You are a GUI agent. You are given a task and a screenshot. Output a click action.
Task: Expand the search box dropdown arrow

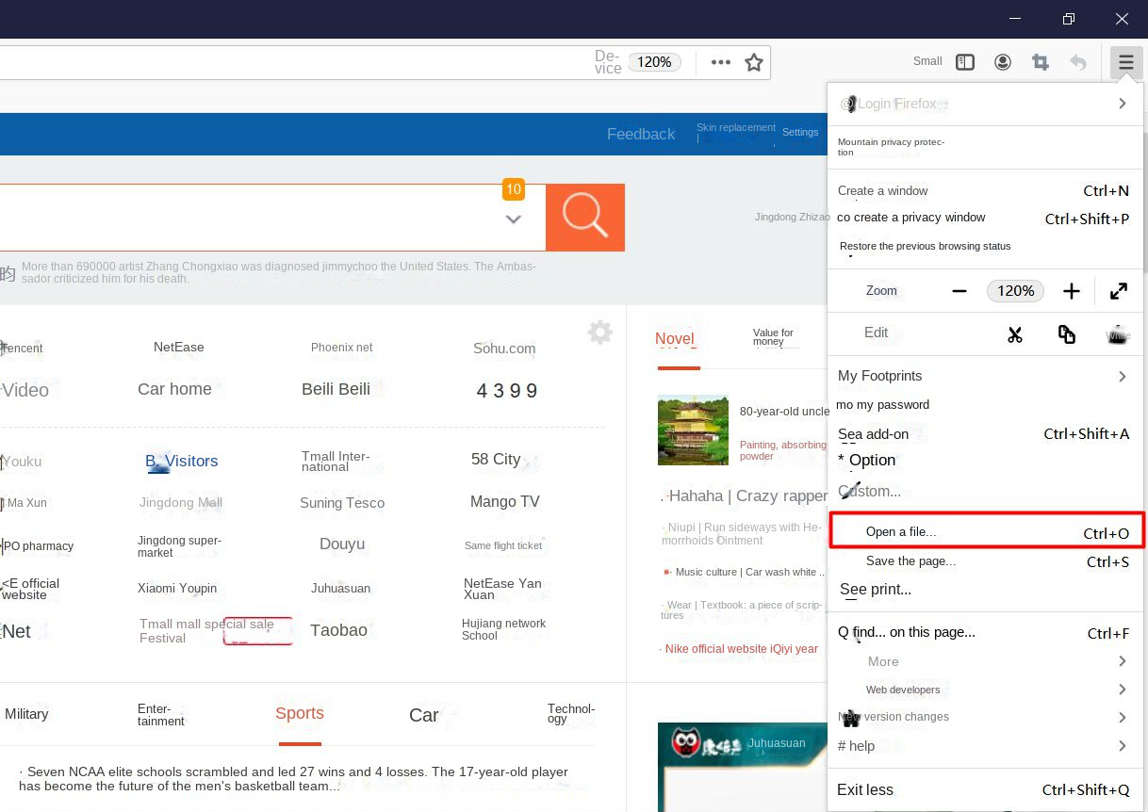(x=514, y=219)
